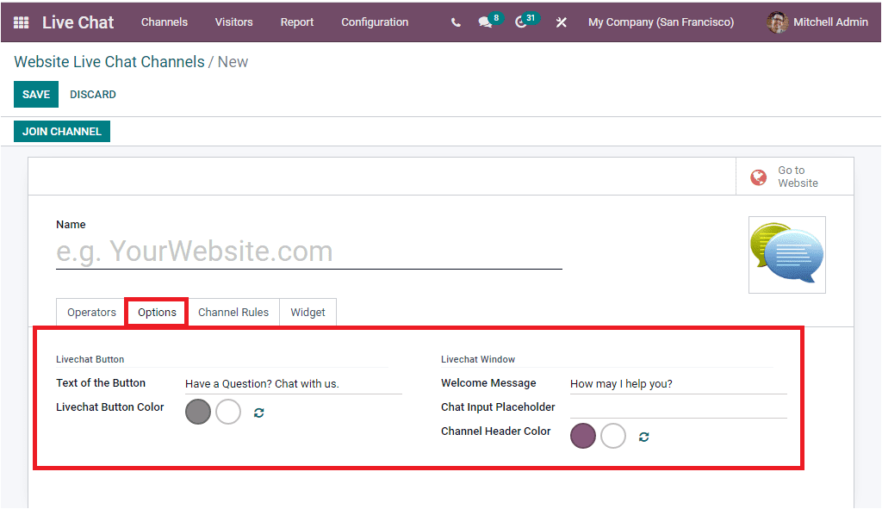Screen dimensions: 882x509
Task: Click the JOIN CHANNEL button
Action: 62,132
